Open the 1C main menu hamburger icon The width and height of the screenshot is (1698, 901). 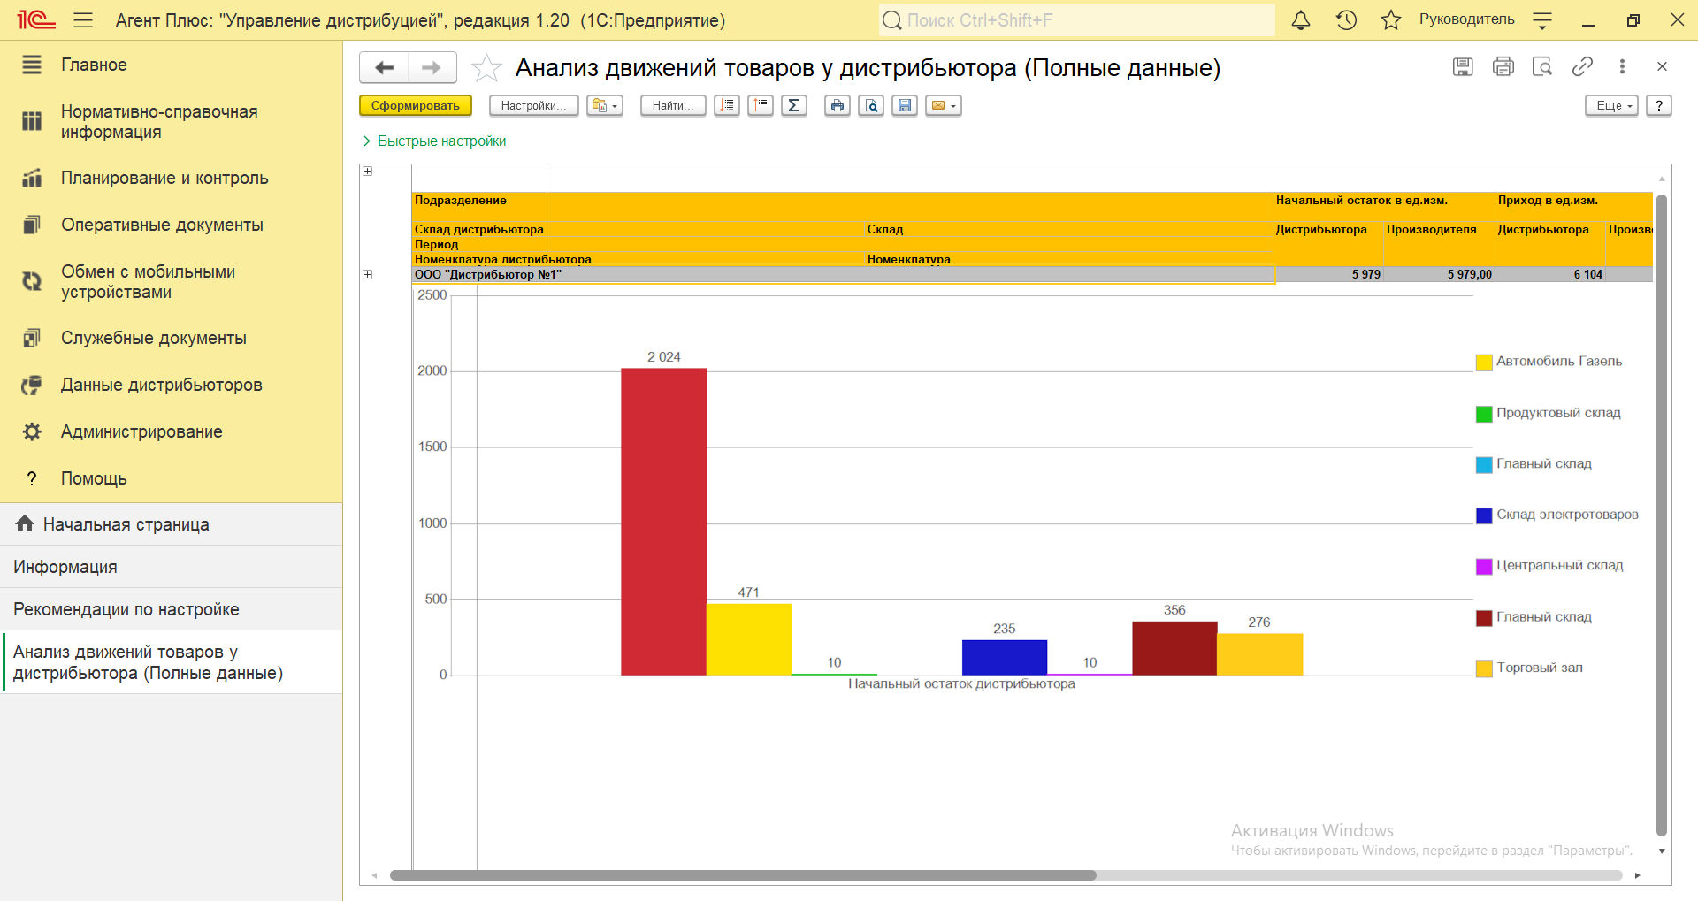[x=83, y=19]
